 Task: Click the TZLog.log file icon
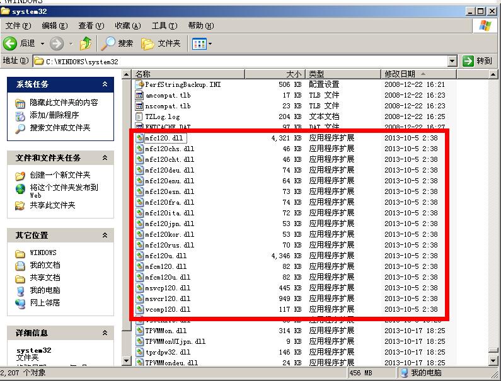click(x=139, y=117)
